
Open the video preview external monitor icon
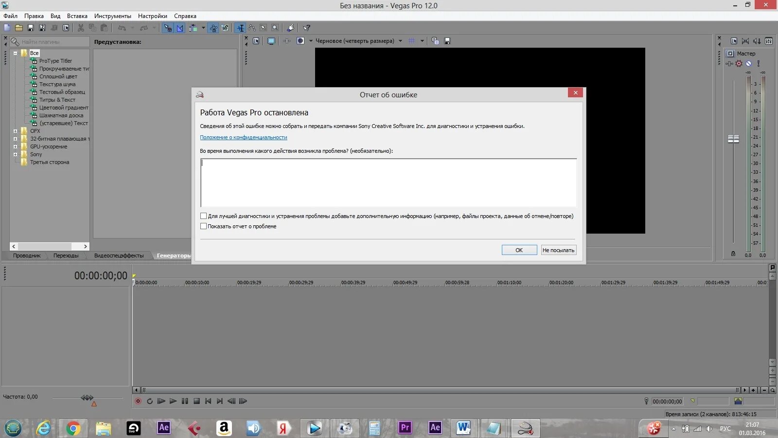point(271,41)
